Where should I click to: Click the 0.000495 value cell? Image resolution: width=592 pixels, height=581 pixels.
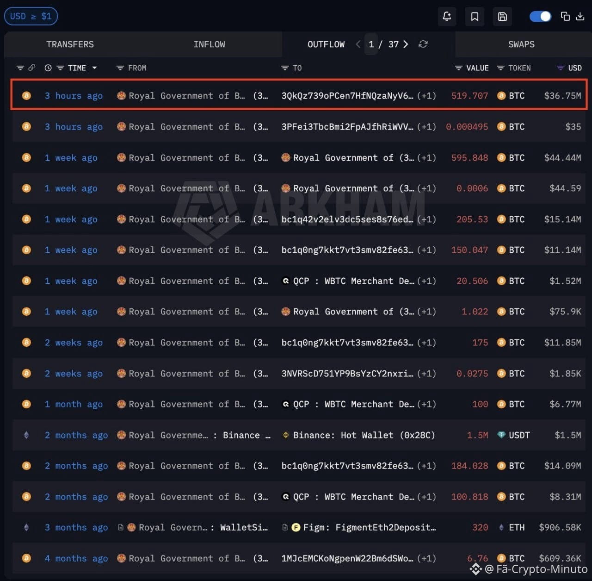pyautogui.click(x=467, y=127)
